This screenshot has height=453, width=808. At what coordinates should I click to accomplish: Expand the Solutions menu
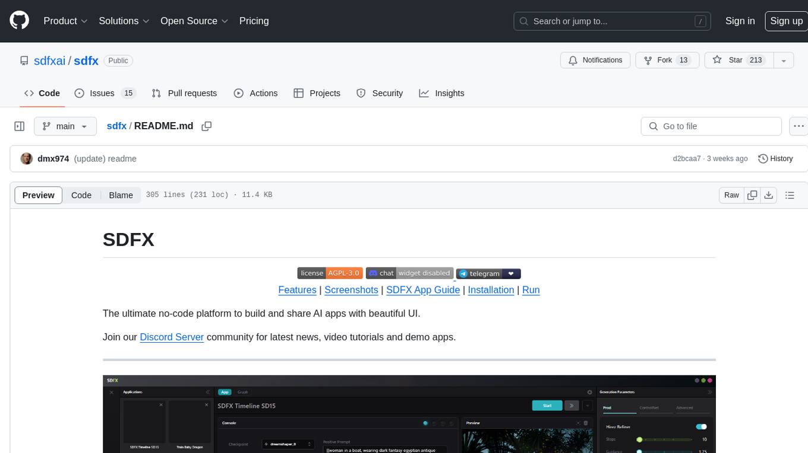pyautogui.click(x=124, y=21)
